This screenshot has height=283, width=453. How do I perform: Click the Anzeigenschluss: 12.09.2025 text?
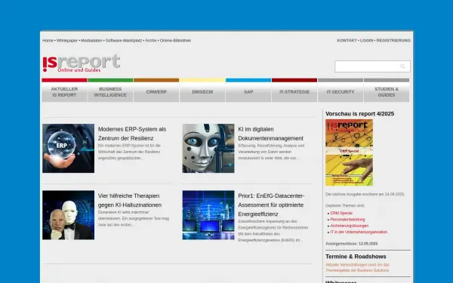pos(352,244)
